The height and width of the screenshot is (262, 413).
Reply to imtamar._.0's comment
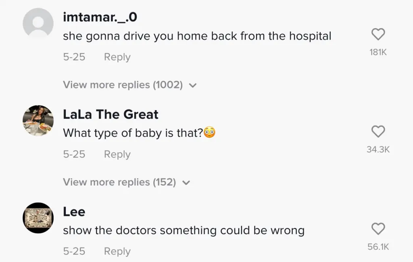pyautogui.click(x=117, y=57)
